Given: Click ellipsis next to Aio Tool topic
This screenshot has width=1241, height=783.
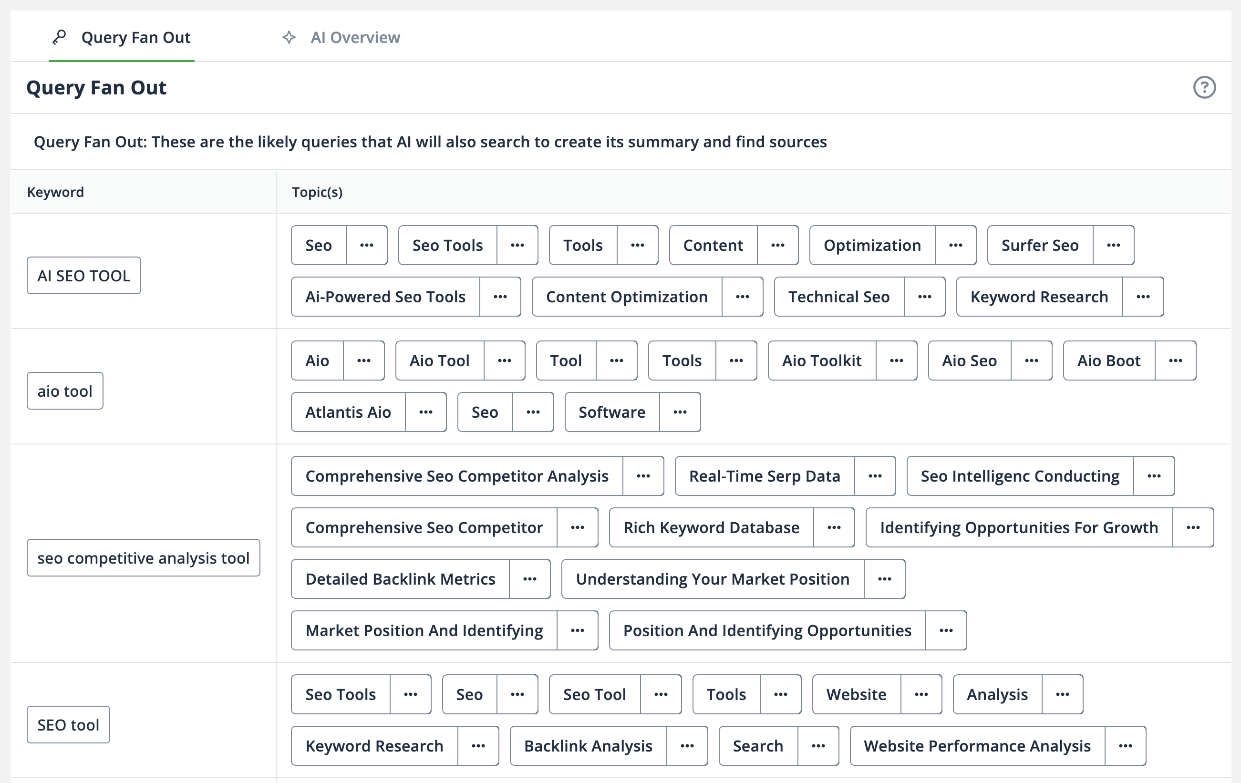Looking at the screenshot, I should pos(505,361).
